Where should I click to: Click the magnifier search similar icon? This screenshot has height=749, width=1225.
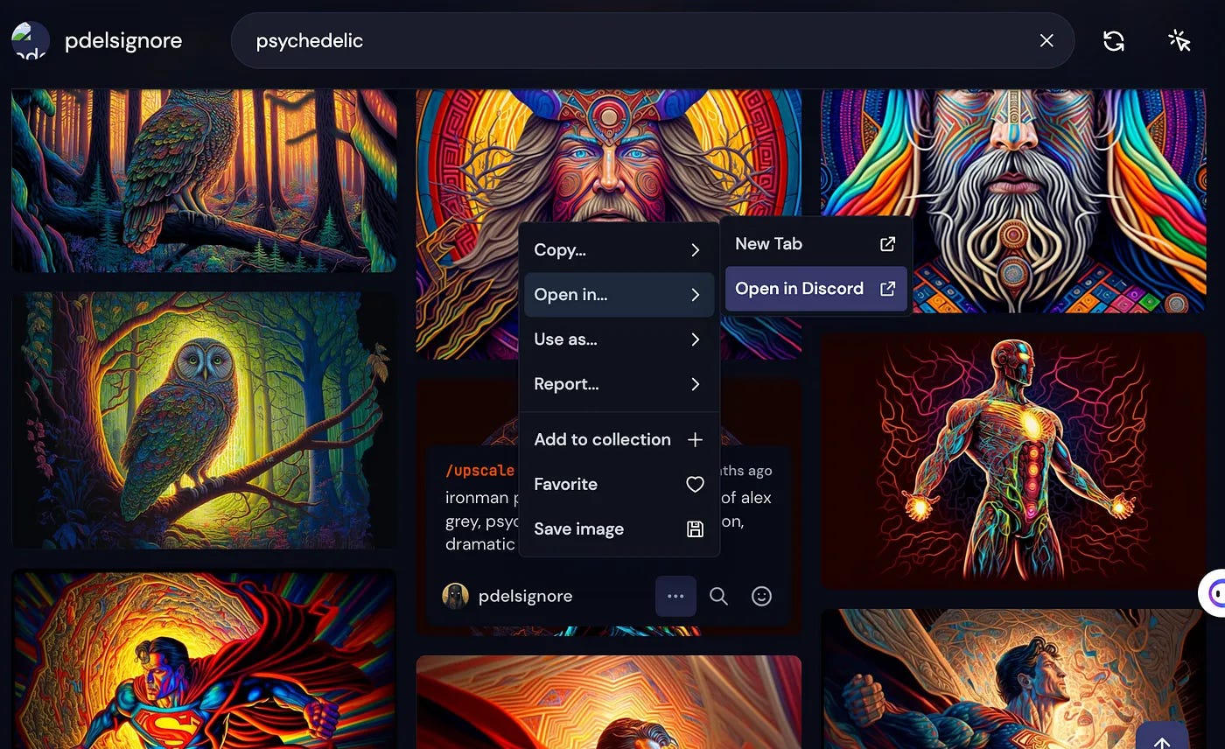click(x=718, y=596)
